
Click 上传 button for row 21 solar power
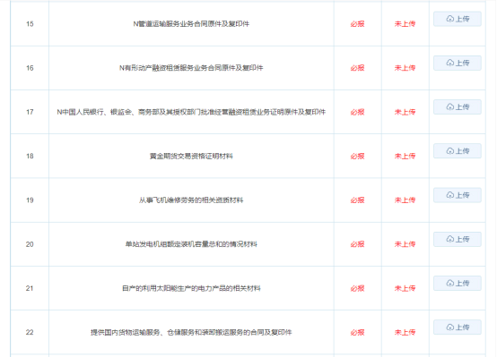pos(458,283)
